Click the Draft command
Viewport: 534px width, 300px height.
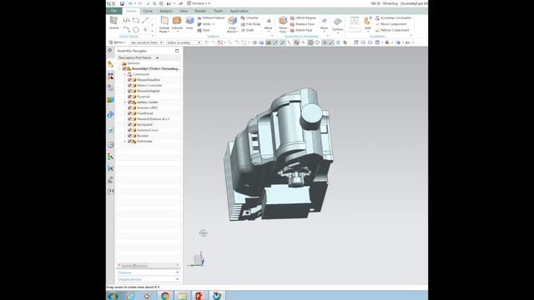247,30
